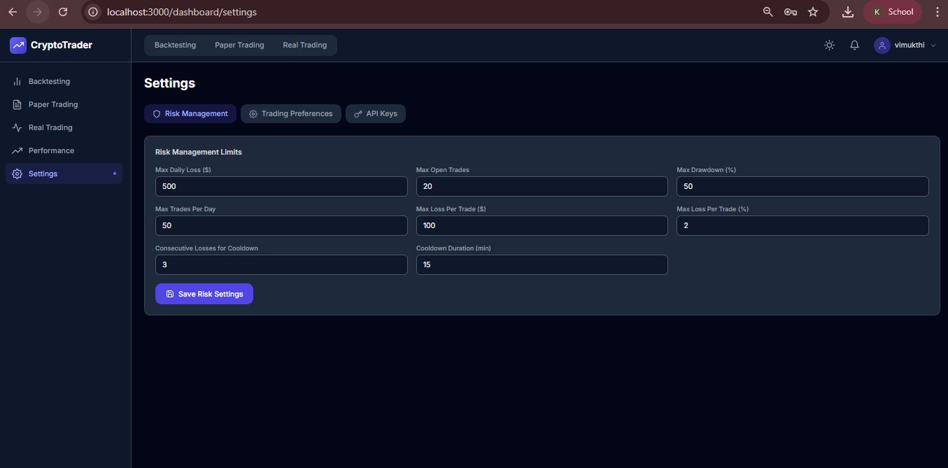This screenshot has height=468, width=948.
Task: Click the Backtesting bar chart icon in sidebar
Action: [17, 82]
